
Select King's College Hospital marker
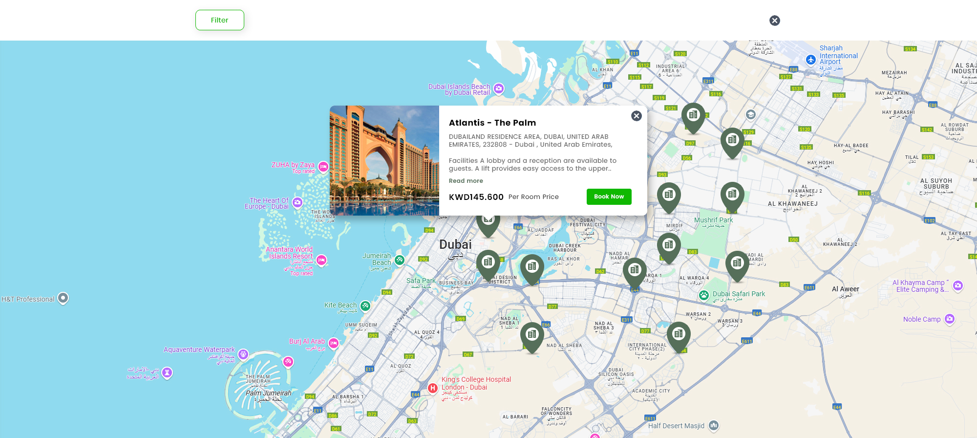tap(433, 388)
